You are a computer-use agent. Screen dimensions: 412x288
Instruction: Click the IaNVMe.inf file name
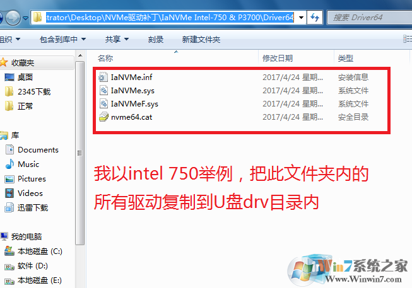pos(131,77)
